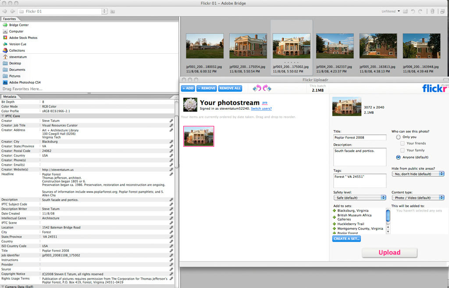Screen dimensions: 449x288
Task: Add photo to British Museum Africa Galleries set
Action: click(334, 217)
